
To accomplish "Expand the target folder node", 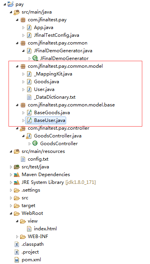I will (11, 206).
